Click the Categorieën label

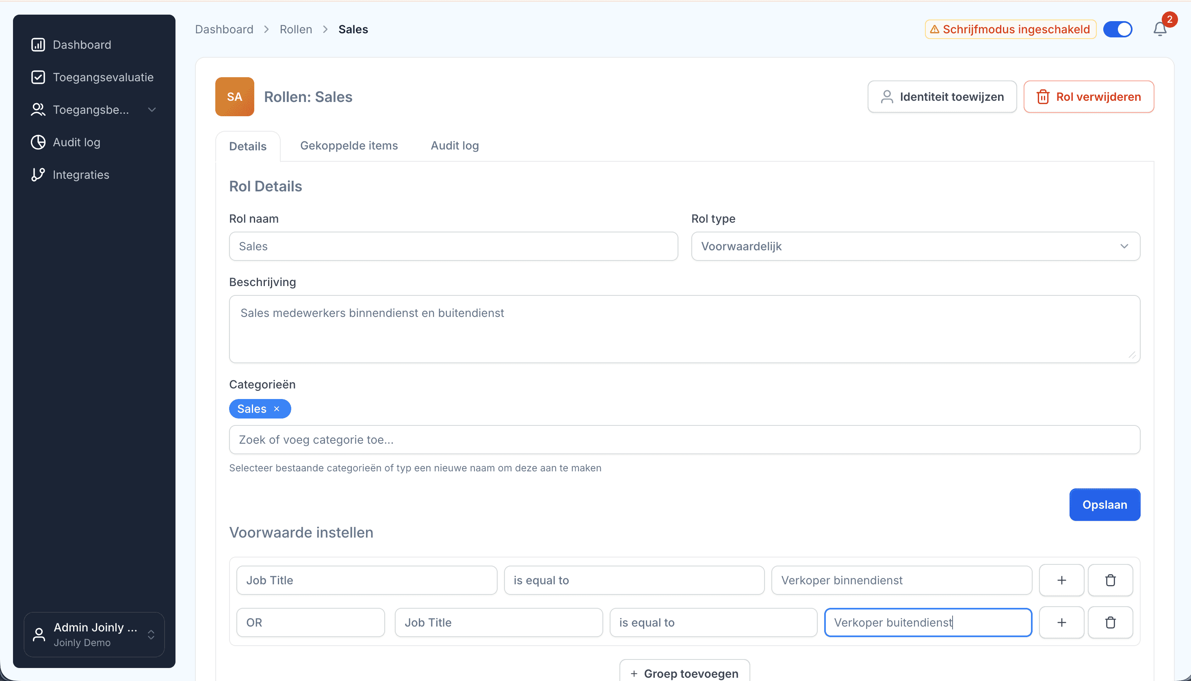(x=262, y=384)
